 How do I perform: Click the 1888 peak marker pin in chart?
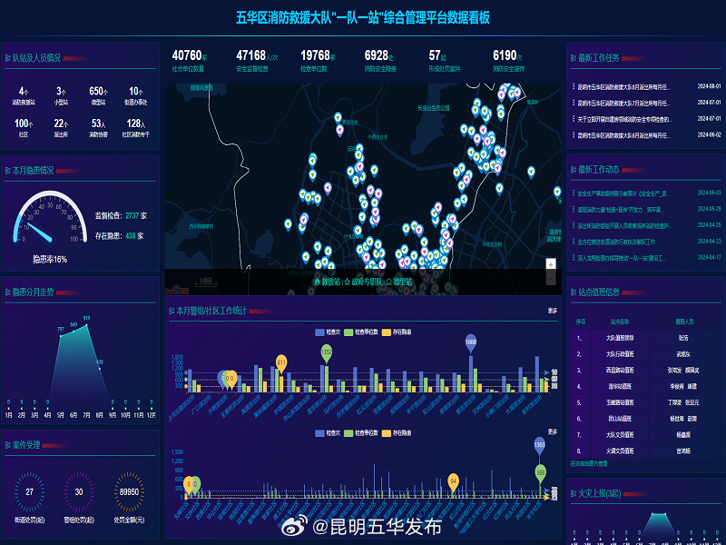pyautogui.click(x=471, y=342)
